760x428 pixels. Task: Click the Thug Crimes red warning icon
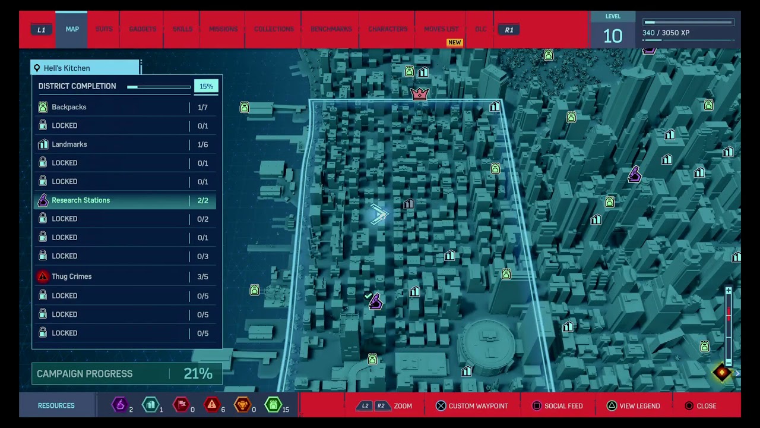tap(43, 276)
